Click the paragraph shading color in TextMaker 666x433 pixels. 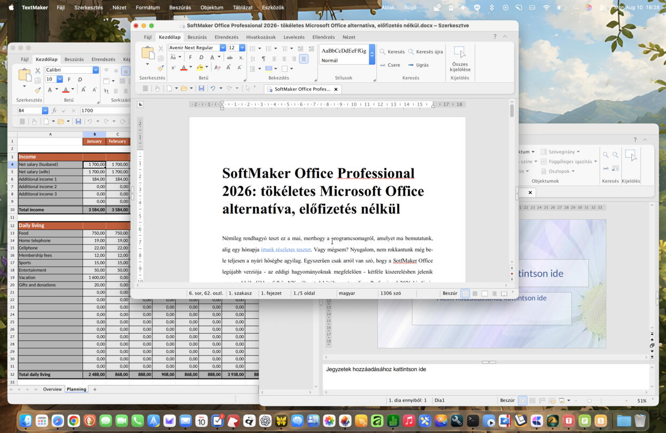(268, 68)
